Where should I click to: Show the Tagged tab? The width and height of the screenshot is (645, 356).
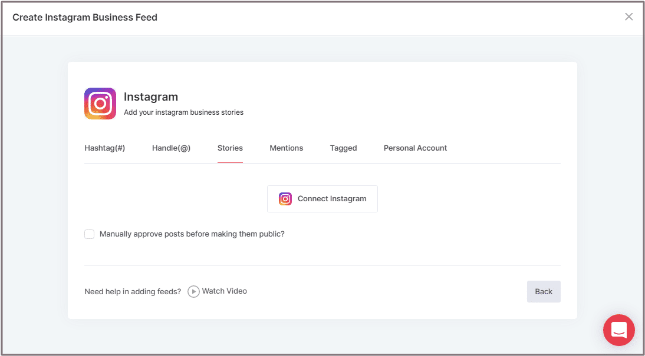point(343,148)
